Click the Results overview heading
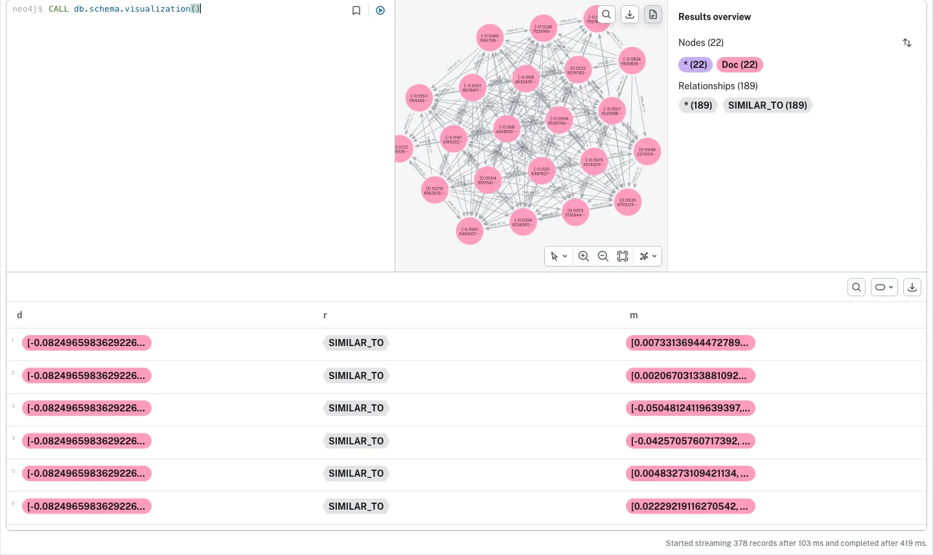Viewport: 933px width, 555px height. (715, 17)
